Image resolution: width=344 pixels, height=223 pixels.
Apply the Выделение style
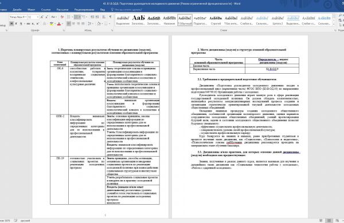[123, 20]
